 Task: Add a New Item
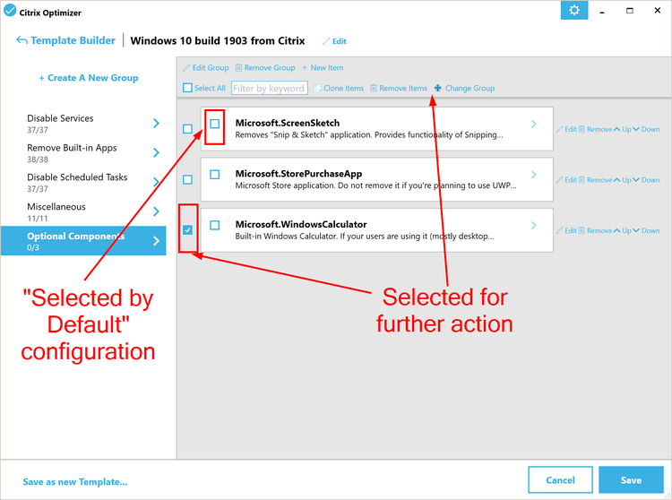323,68
